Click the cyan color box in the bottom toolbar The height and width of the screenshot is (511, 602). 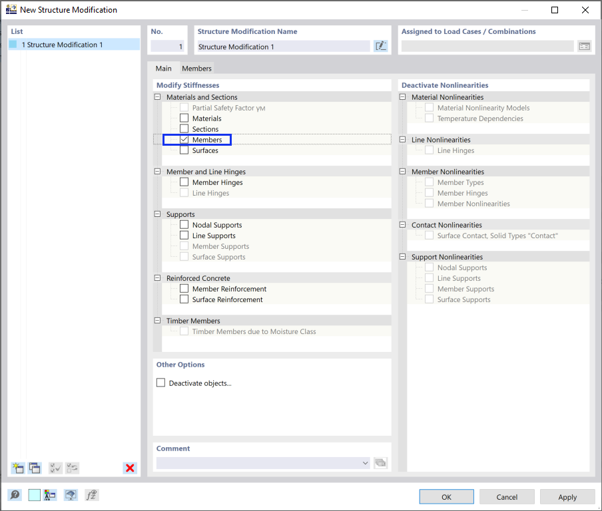pyautogui.click(x=34, y=495)
